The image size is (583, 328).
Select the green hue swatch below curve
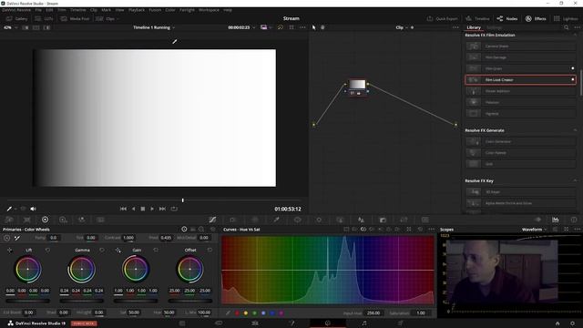255,313
